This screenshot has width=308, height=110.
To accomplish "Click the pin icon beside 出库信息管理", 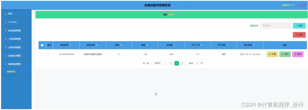I will coord(6,47).
